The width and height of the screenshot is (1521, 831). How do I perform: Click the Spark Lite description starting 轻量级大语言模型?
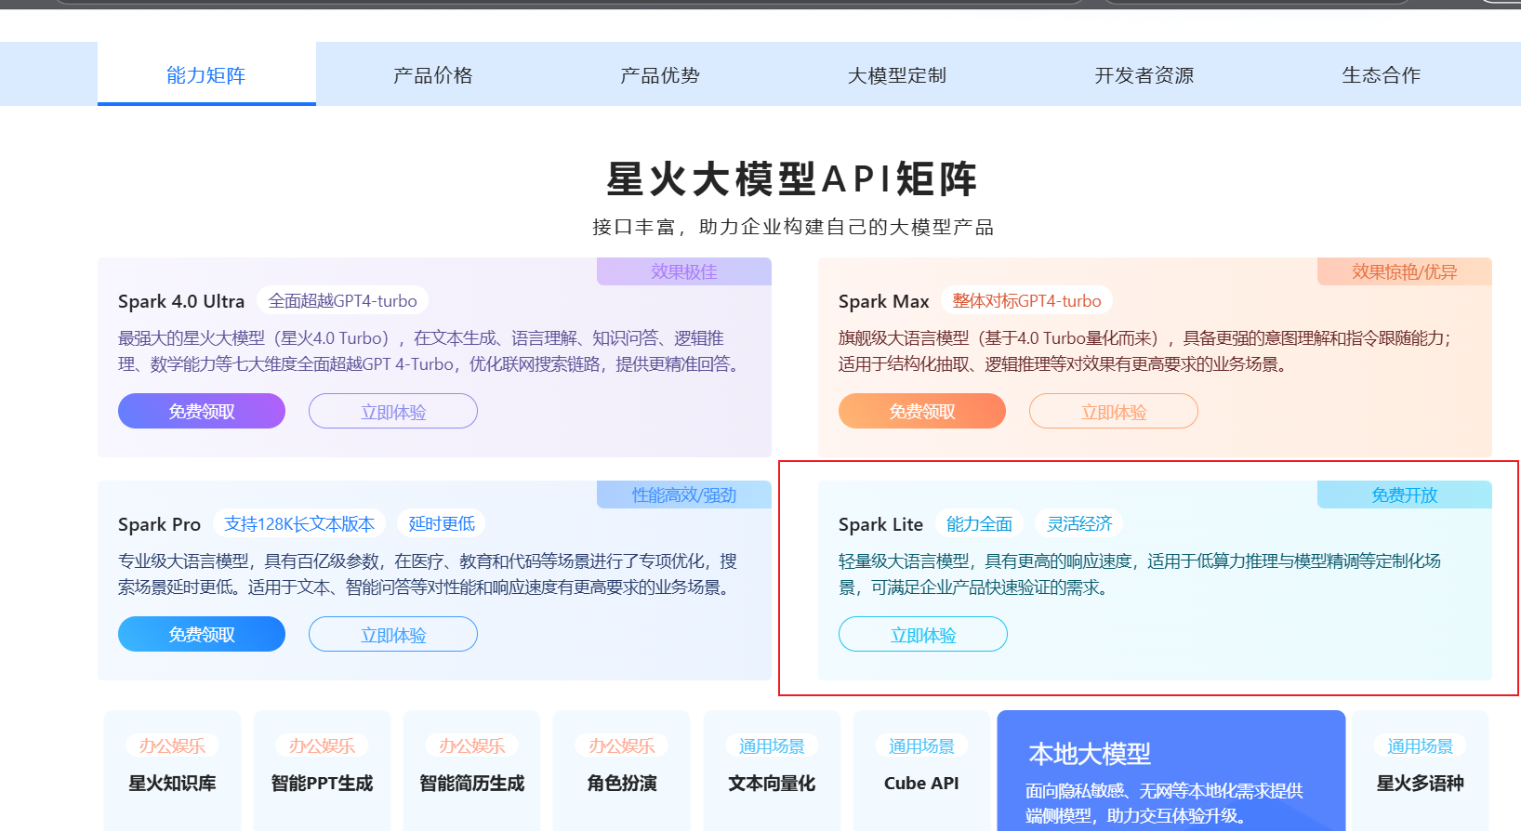[x=1140, y=574]
